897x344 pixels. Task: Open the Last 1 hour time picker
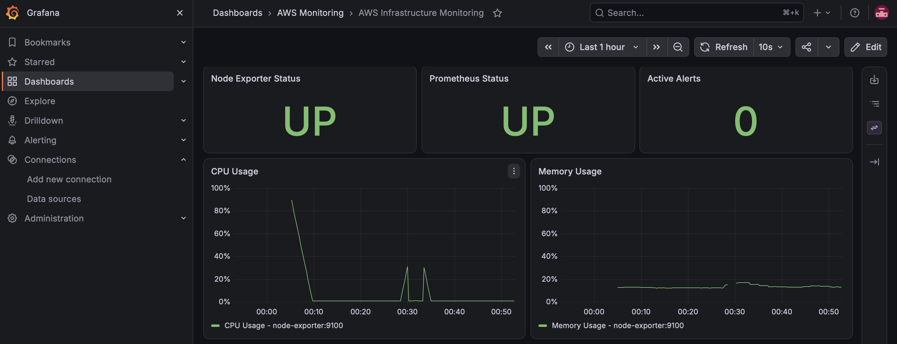[x=602, y=47]
